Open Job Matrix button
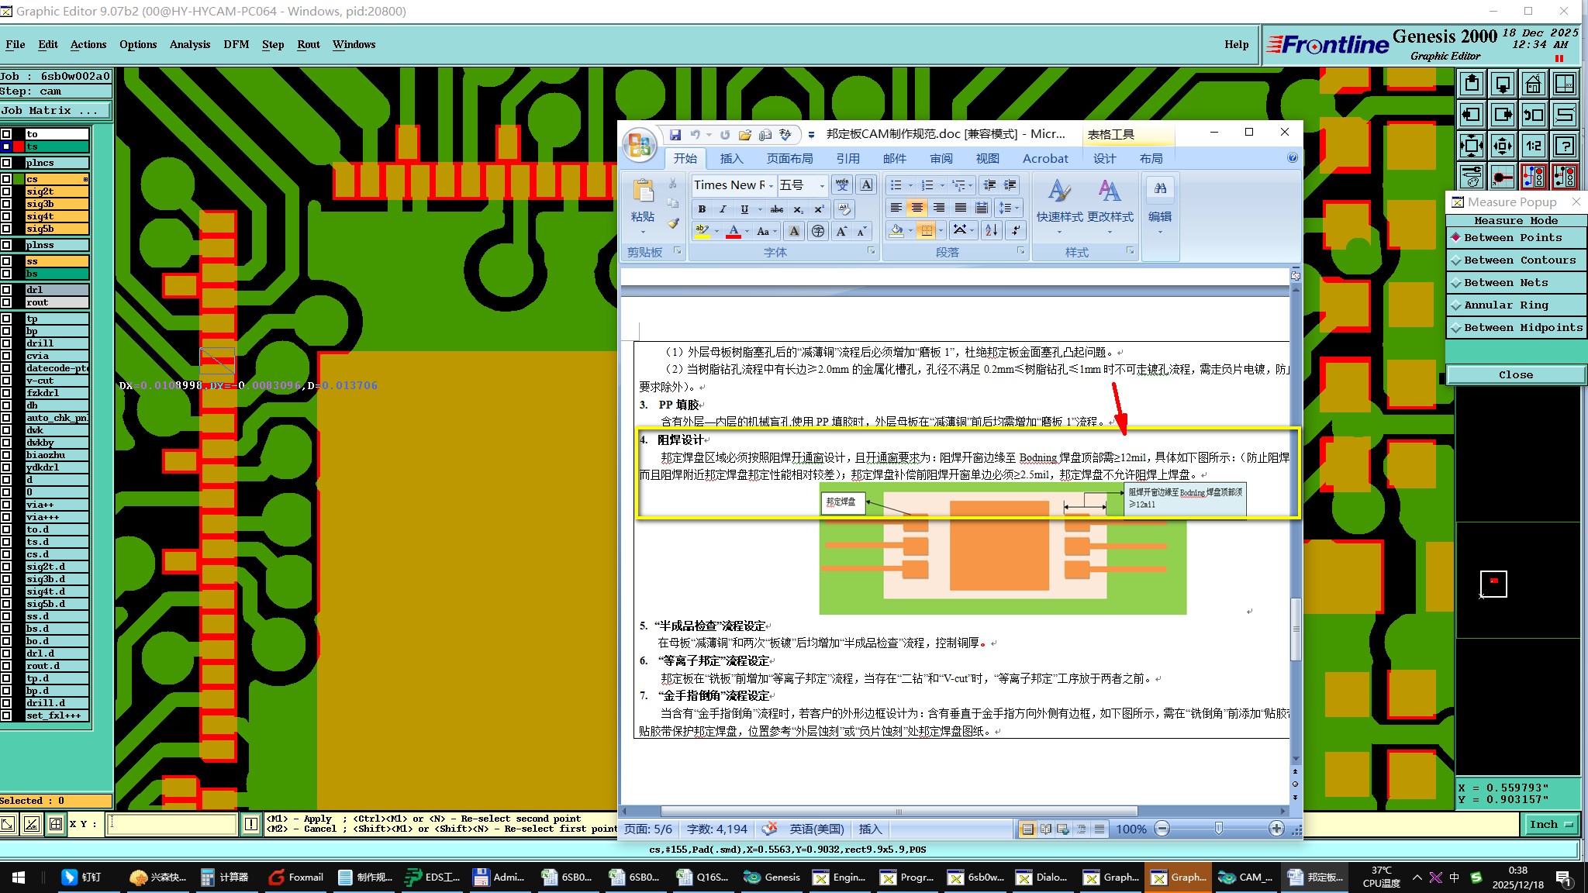1588x893 pixels. coord(54,111)
